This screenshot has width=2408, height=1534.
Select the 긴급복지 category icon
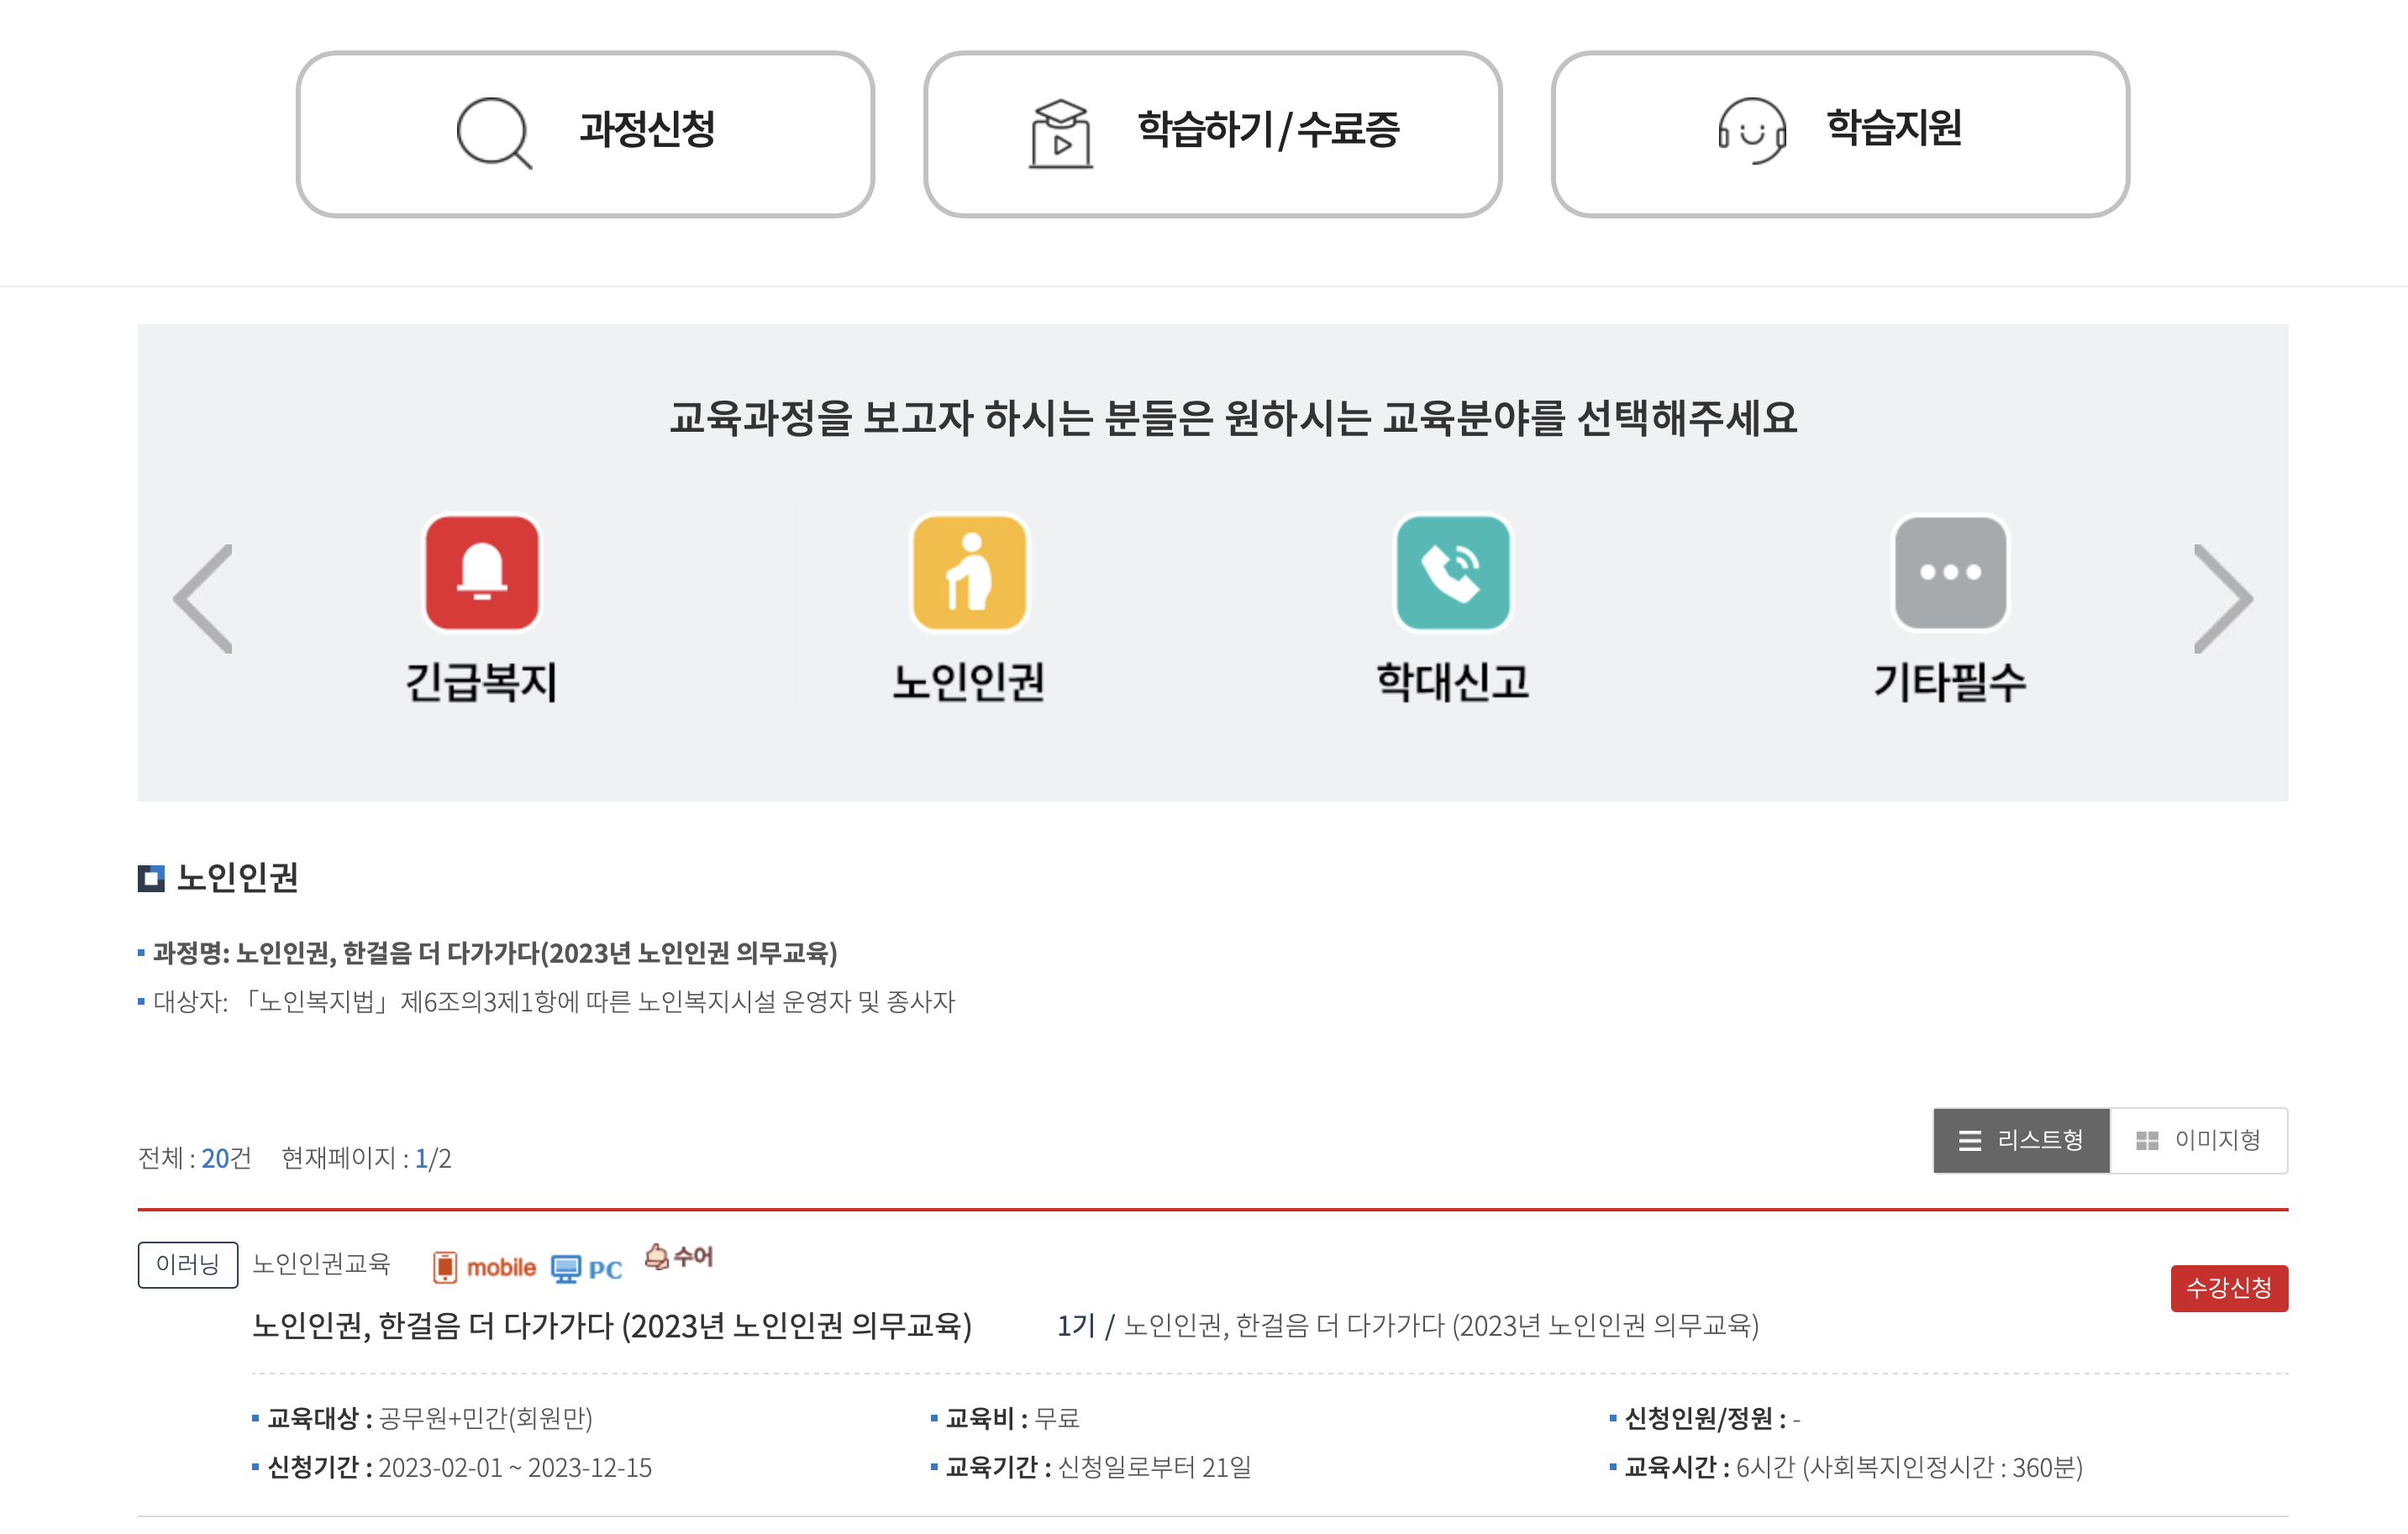pos(481,572)
